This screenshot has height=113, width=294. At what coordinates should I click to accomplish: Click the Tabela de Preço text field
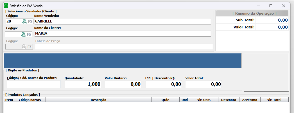coord(123,47)
